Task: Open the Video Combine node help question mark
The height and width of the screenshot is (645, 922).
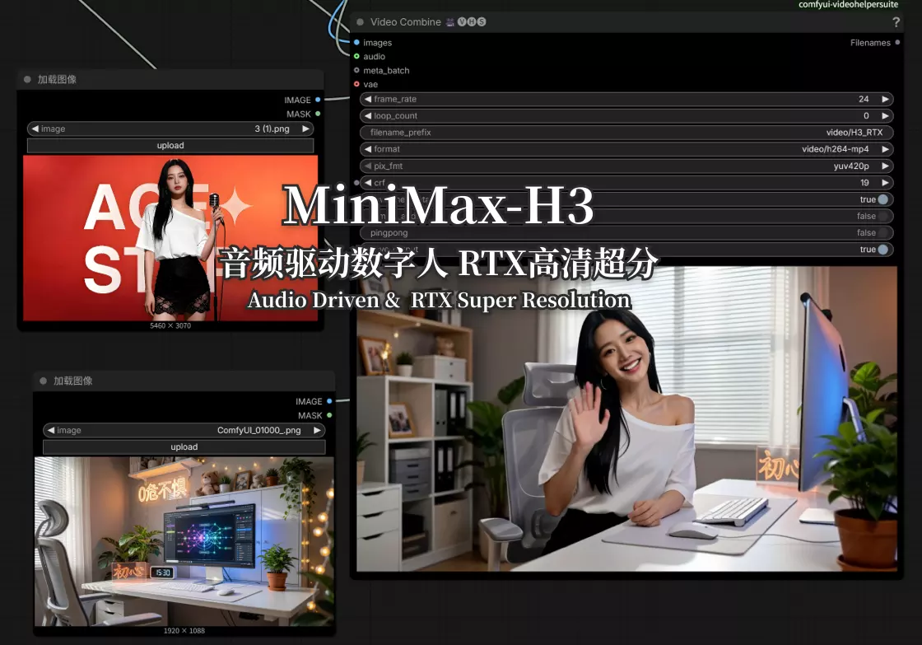Action: pyautogui.click(x=896, y=22)
